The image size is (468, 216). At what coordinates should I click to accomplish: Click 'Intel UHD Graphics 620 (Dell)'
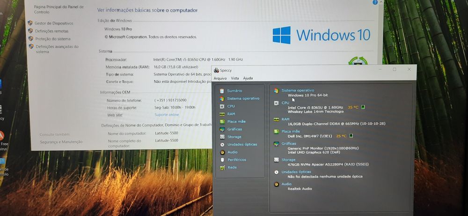(x=314, y=152)
